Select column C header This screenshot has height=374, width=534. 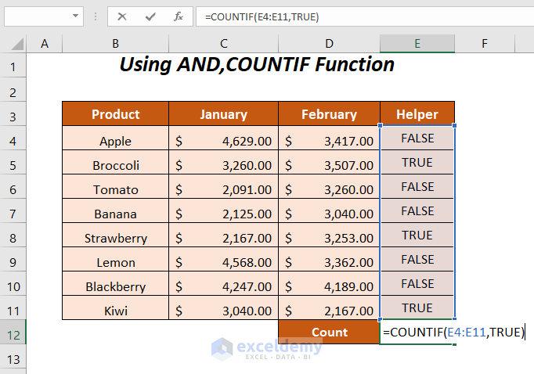pos(223,44)
